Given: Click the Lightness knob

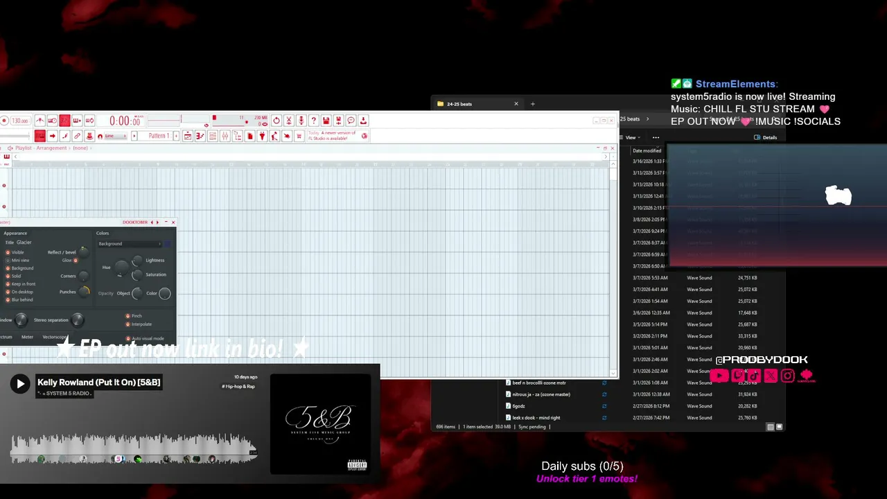Looking at the screenshot, I should pyautogui.click(x=137, y=261).
